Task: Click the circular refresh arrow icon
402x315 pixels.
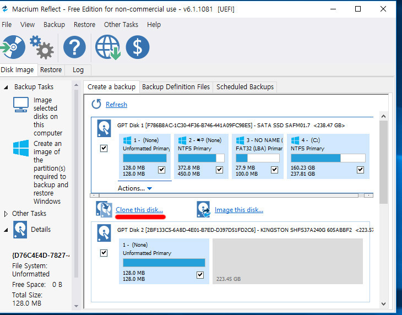Action: [x=96, y=104]
